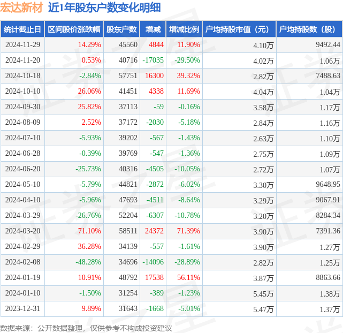Click the date cell 2024-07-10
The width and height of the screenshot is (343, 333).
(x=23, y=138)
